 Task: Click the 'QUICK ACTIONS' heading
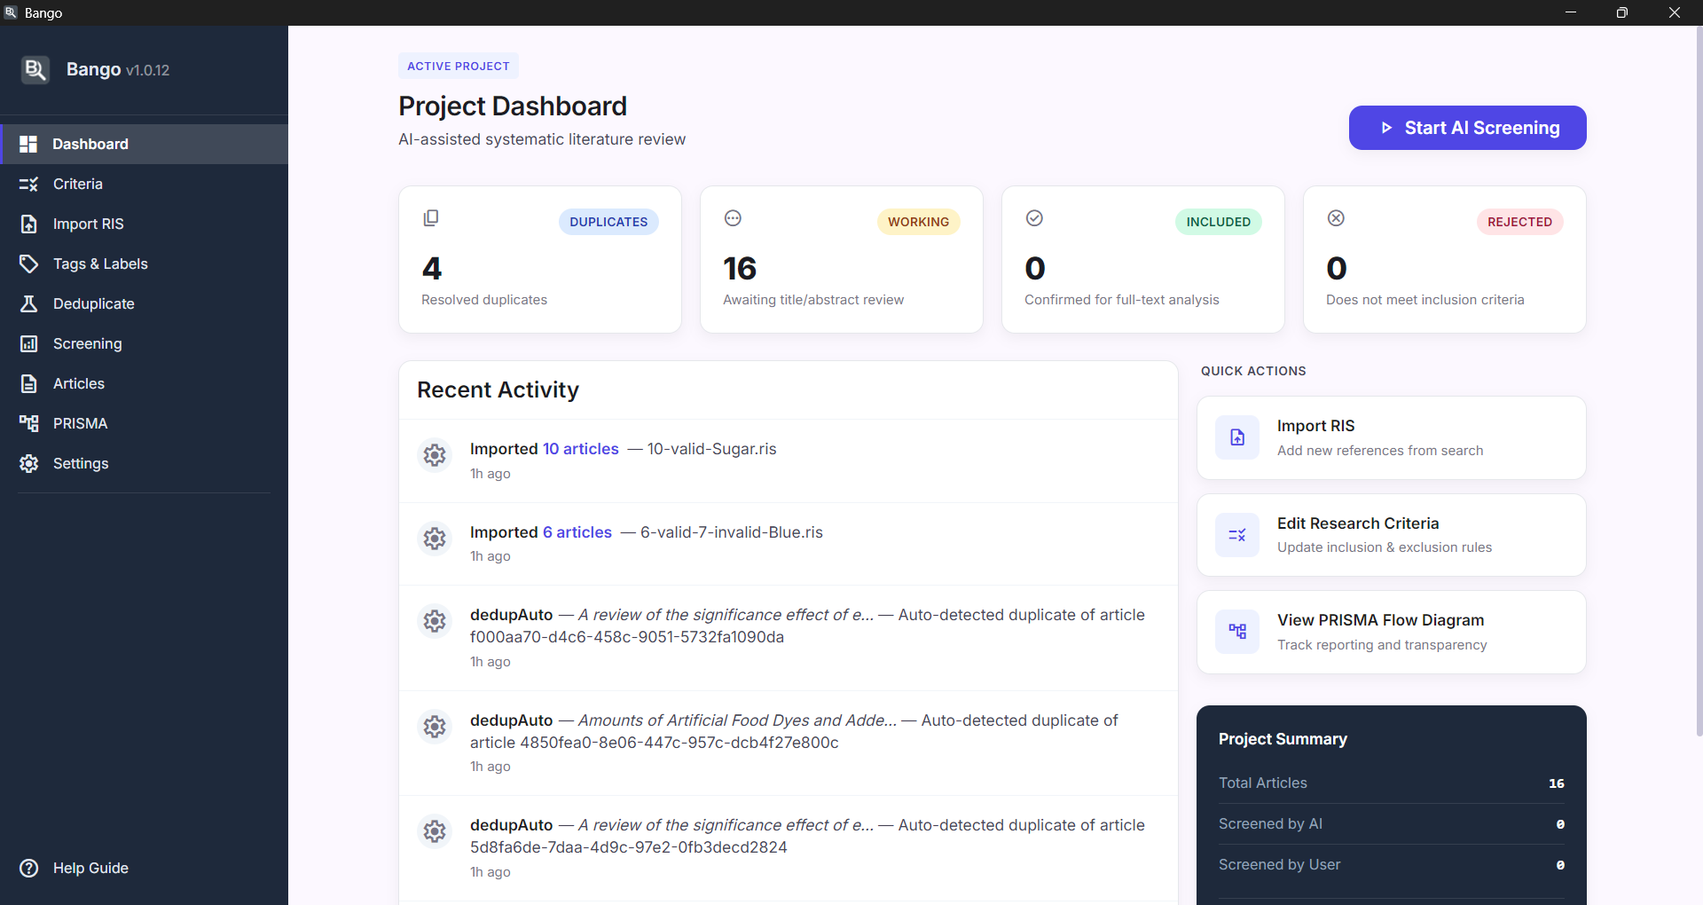click(x=1253, y=371)
